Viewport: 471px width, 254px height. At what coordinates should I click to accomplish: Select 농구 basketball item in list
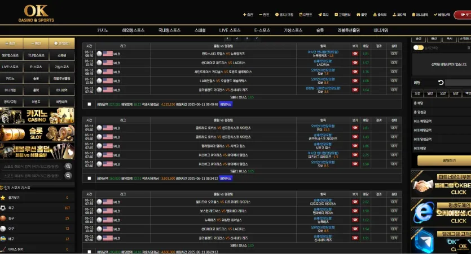pos(37,219)
